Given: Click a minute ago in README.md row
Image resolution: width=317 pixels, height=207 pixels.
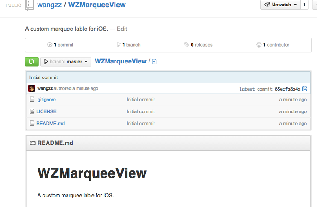Looking at the screenshot, I should point(293,124).
